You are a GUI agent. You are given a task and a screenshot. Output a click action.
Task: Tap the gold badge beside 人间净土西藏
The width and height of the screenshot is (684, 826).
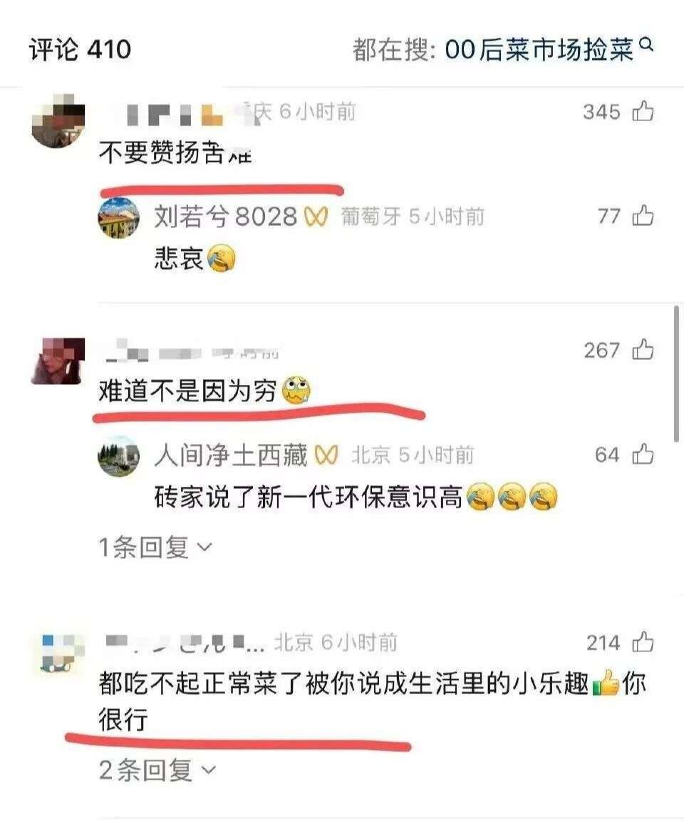(x=326, y=455)
